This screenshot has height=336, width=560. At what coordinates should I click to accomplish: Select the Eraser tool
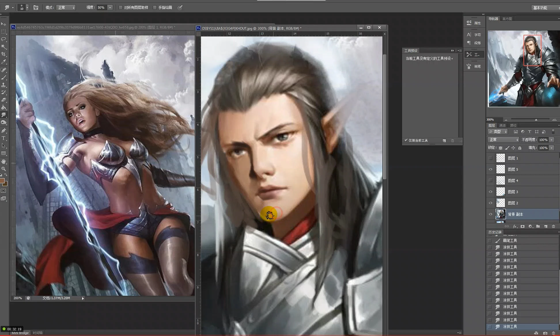[4, 100]
